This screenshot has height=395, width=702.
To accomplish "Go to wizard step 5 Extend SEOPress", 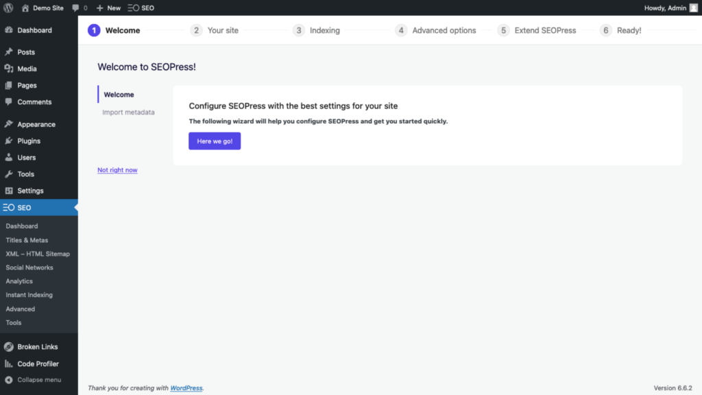I will click(x=537, y=30).
